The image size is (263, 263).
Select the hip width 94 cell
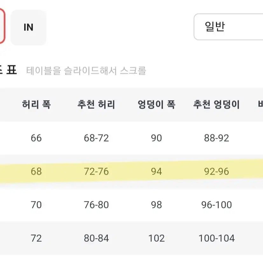156,171
